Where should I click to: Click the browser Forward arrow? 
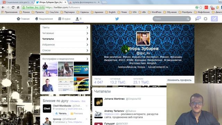pyautogui.click(x=8, y=7)
